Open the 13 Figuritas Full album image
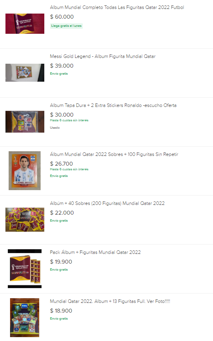 coord(24,318)
